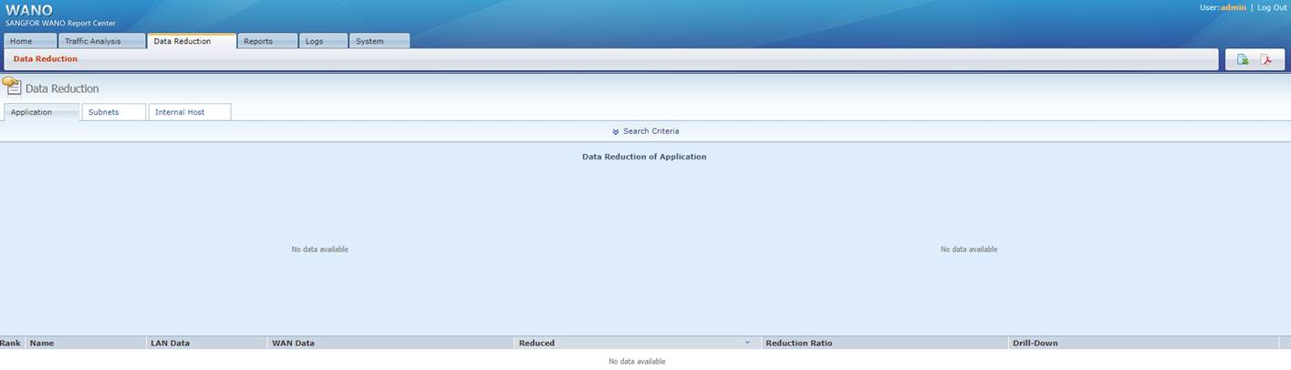Expand the Search Criteria panel
Image resolution: width=1291 pixels, height=370 pixels.
(645, 131)
